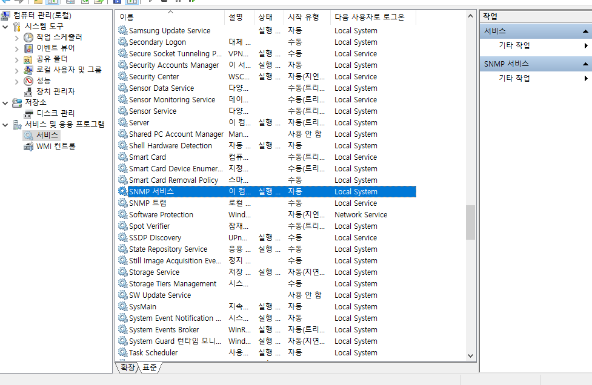Sort services by 이름 column header

(x=170, y=17)
